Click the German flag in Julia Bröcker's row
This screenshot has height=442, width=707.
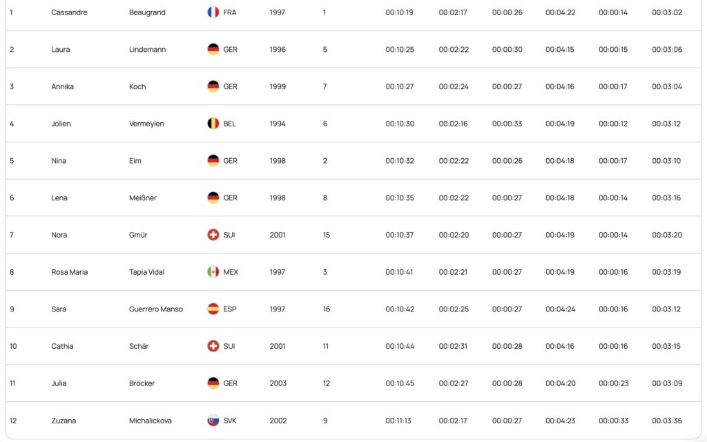tap(213, 383)
